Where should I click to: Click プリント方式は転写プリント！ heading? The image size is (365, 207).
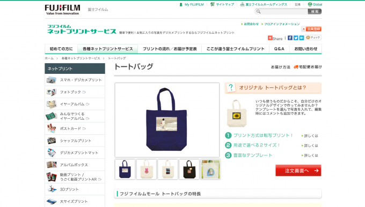[x=263, y=135]
